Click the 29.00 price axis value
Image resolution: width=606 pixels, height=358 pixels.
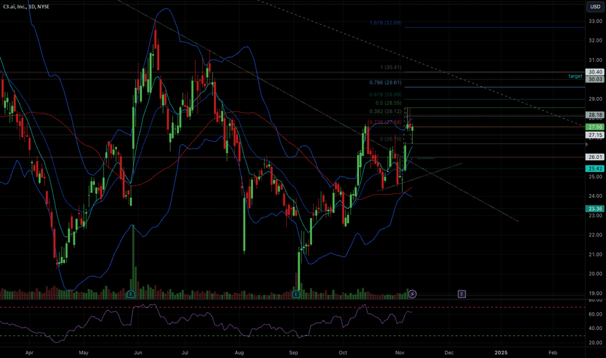click(x=595, y=99)
